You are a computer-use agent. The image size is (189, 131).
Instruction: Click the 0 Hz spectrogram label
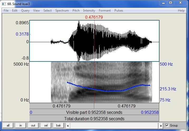tap(25, 100)
